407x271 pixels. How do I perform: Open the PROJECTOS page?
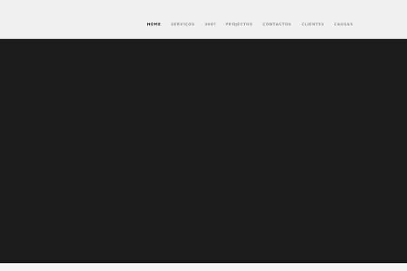click(x=239, y=24)
